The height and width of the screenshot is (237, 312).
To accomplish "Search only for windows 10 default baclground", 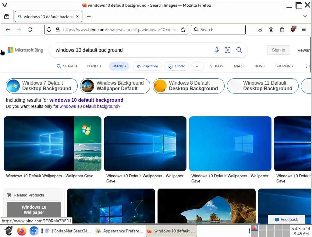I will coord(89,106).
